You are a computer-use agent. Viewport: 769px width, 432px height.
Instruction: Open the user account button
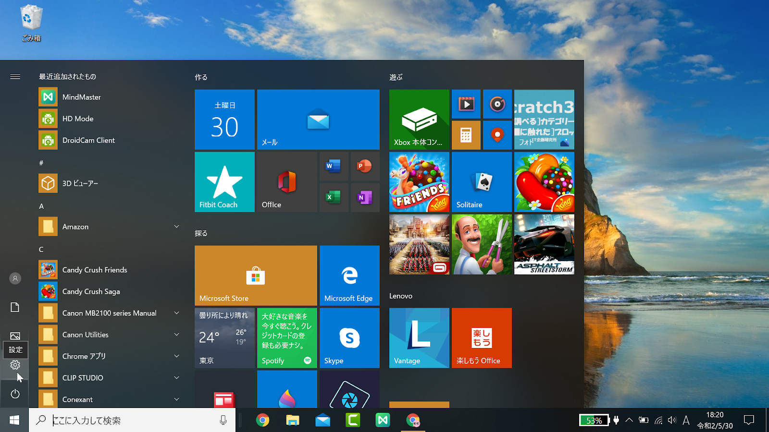coord(15,278)
